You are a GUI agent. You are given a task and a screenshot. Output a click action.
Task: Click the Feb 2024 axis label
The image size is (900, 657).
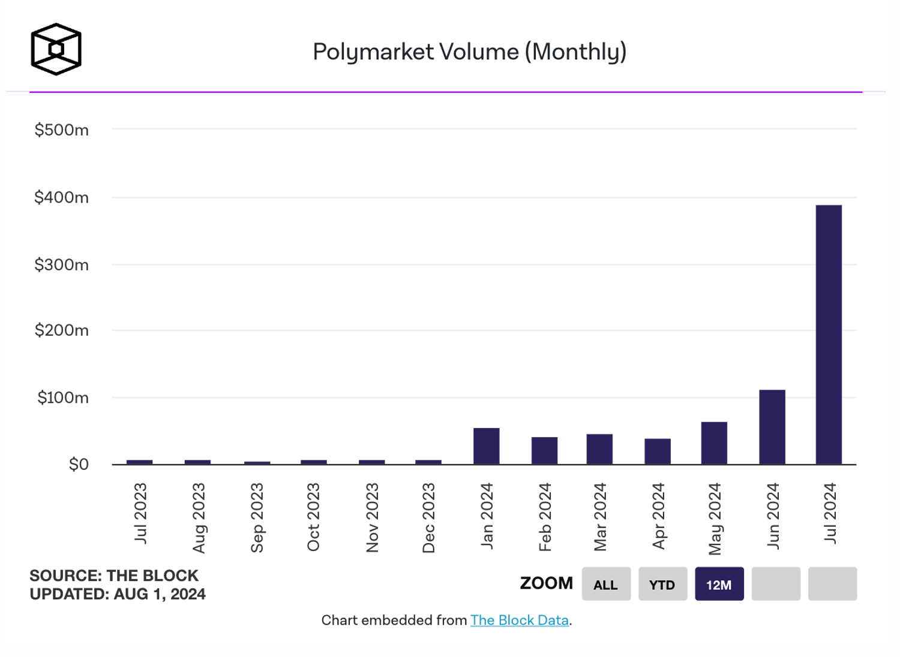pyautogui.click(x=545, y=517)
